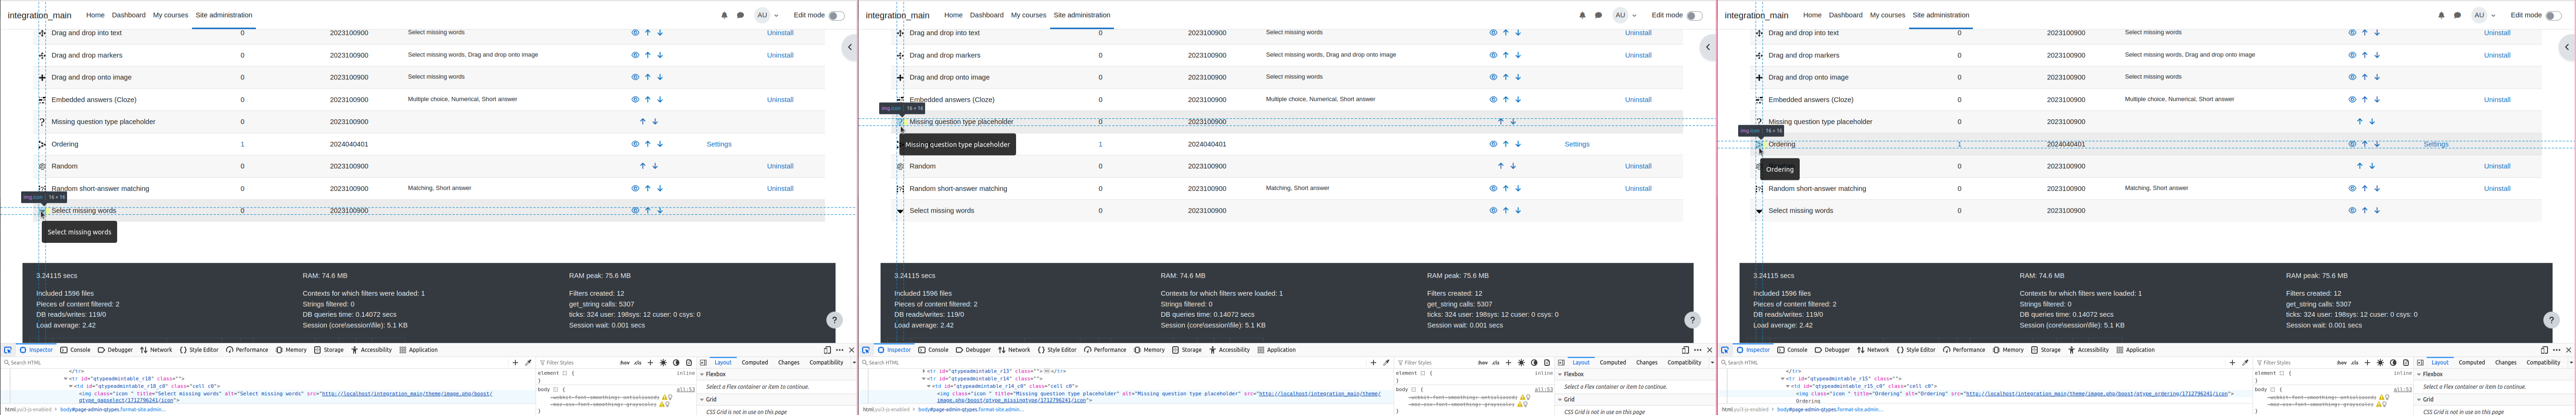Click Drag and drop onto image icon, left window
2576x415 pixels.
(42, 77)
